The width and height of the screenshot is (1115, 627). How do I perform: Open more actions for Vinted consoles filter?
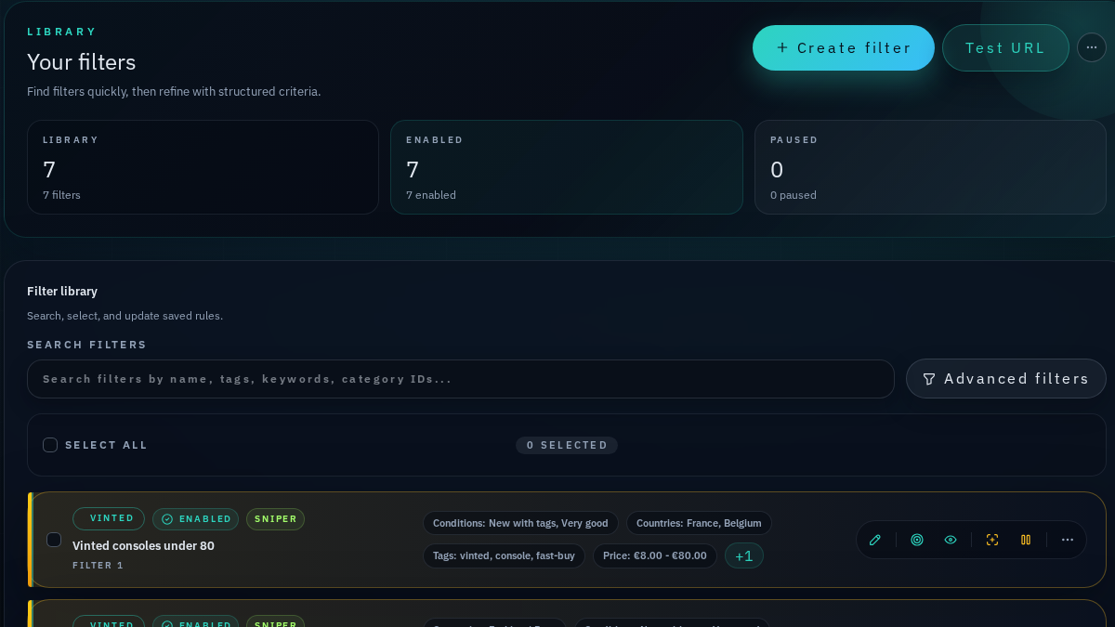(1068, 540)
